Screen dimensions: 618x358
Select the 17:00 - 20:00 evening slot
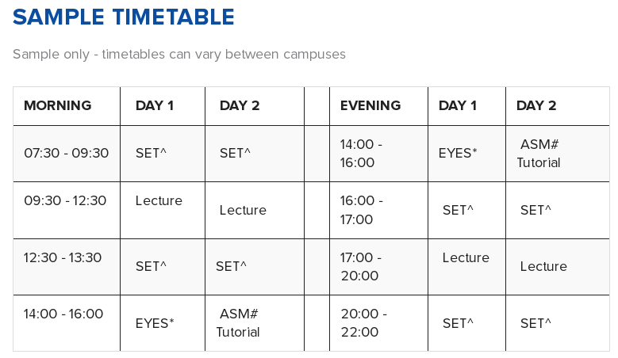361,267
